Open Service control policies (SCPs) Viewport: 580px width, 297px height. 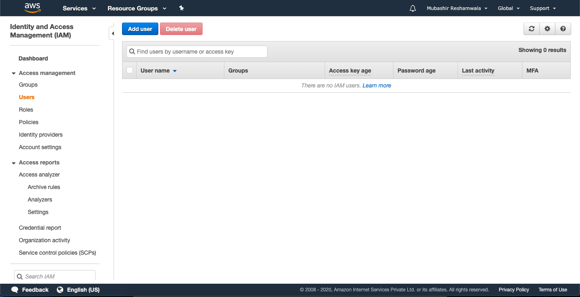tap(58, 253)
